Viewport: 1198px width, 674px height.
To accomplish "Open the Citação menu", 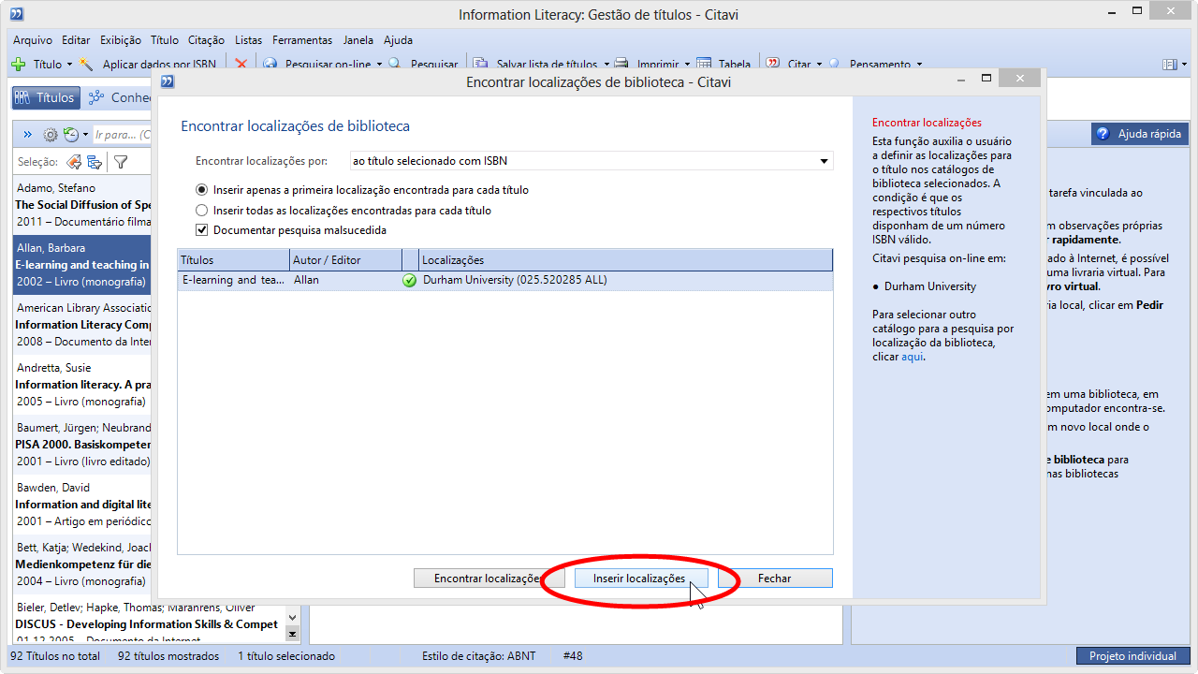I will point(206,40).
